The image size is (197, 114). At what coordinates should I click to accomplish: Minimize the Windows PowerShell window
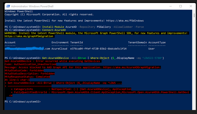point(170,6)
